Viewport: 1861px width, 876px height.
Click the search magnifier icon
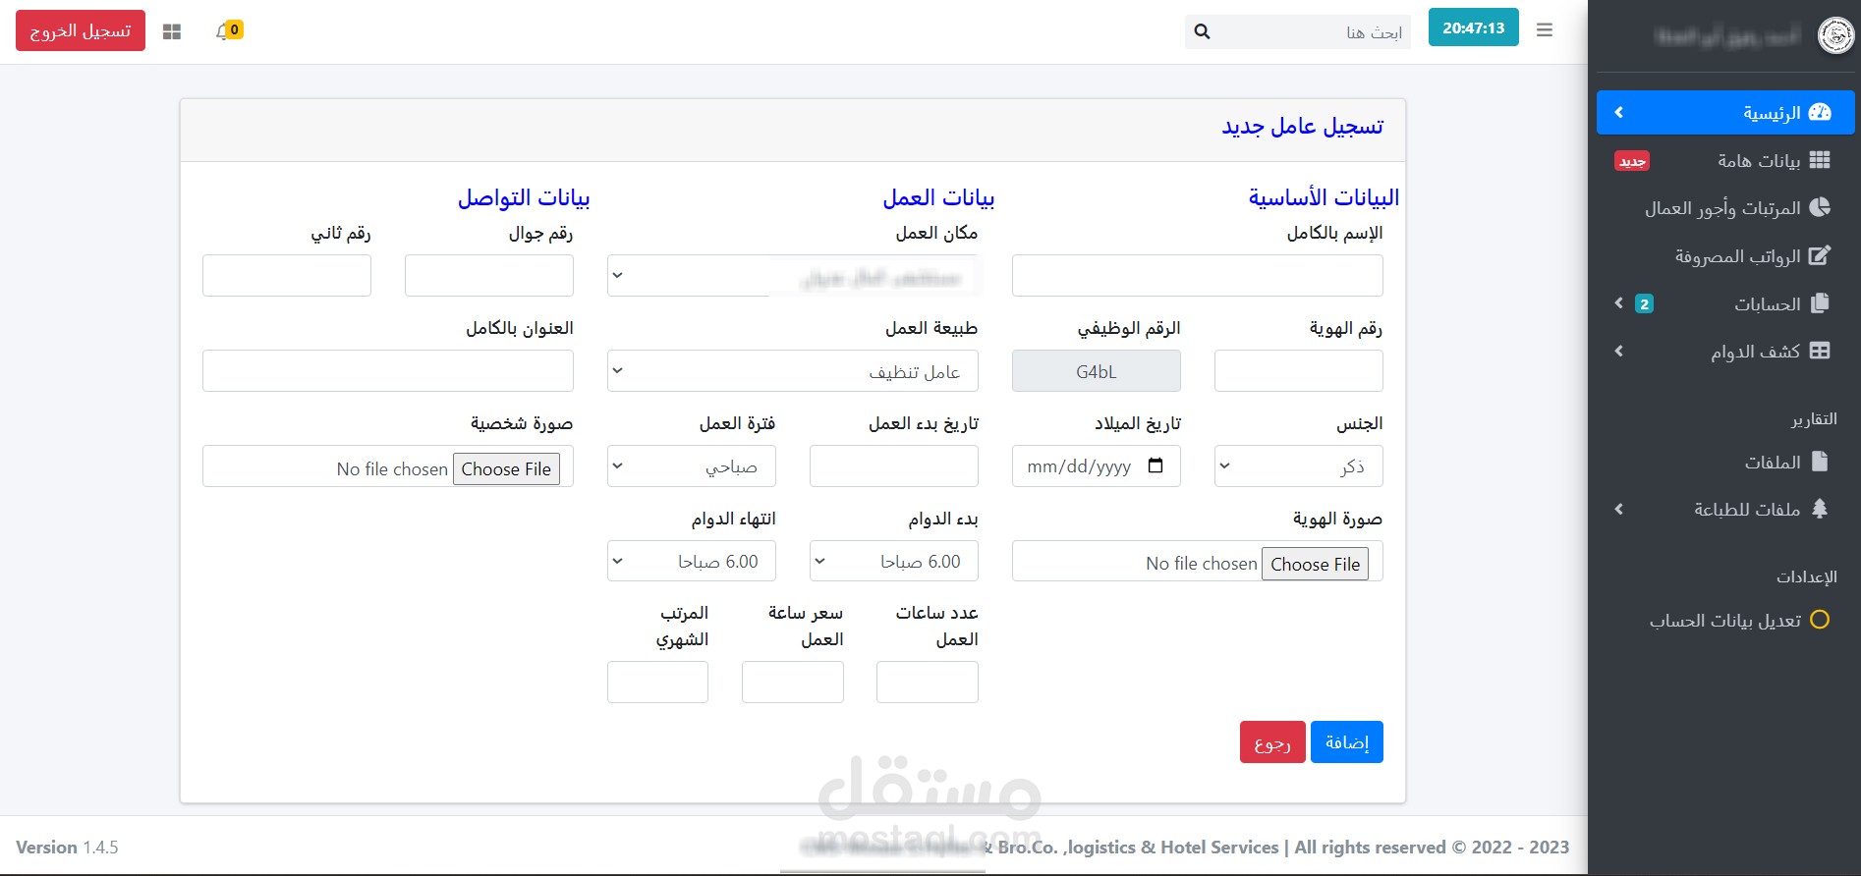tap(1202, 31)
